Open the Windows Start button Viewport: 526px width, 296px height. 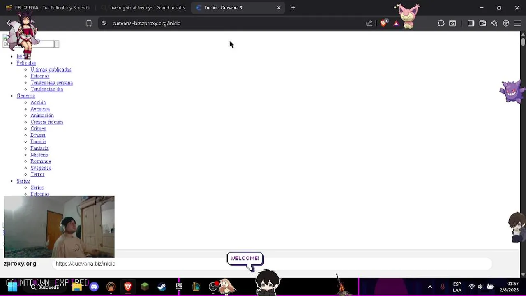[x=12, y=287]
